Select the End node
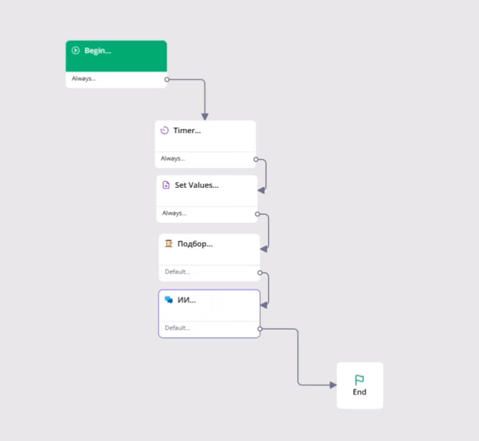The height and width of the screenshot is (441, 479). 360,385
